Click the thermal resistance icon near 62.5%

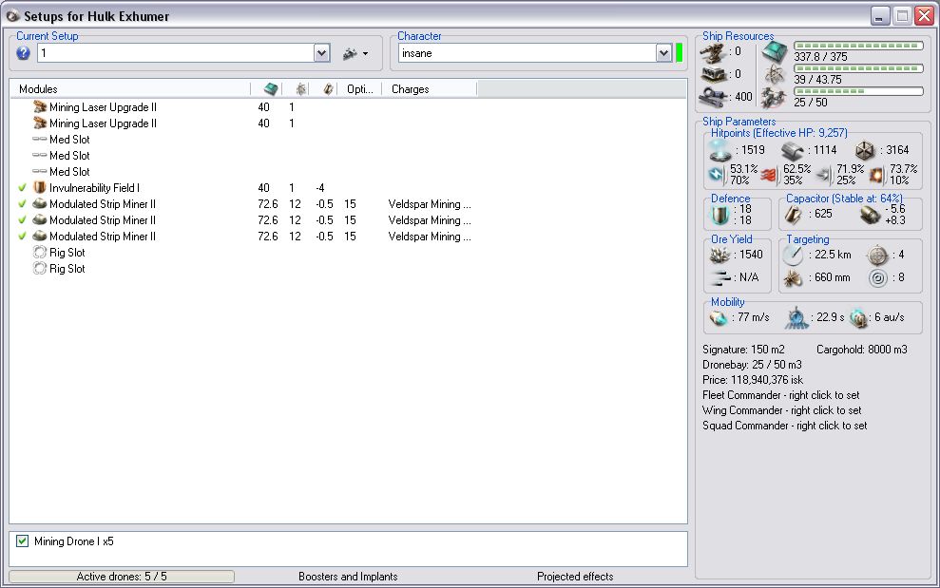[x=770, y=175]
